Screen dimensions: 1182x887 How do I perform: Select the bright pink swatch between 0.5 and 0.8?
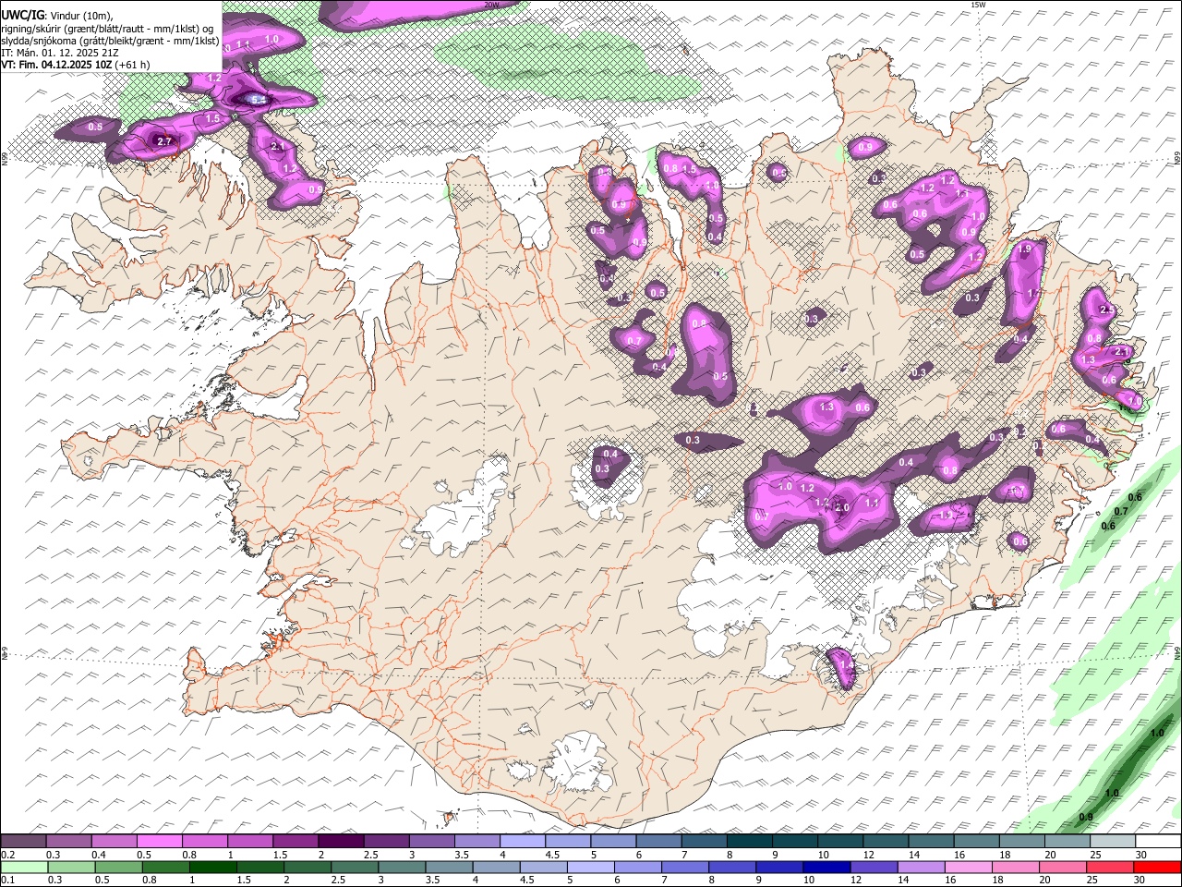159,842
